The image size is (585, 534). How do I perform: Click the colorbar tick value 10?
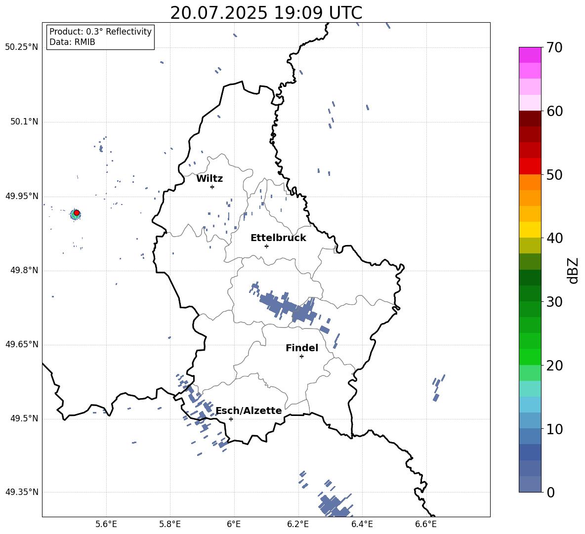[x=555, y=429]
